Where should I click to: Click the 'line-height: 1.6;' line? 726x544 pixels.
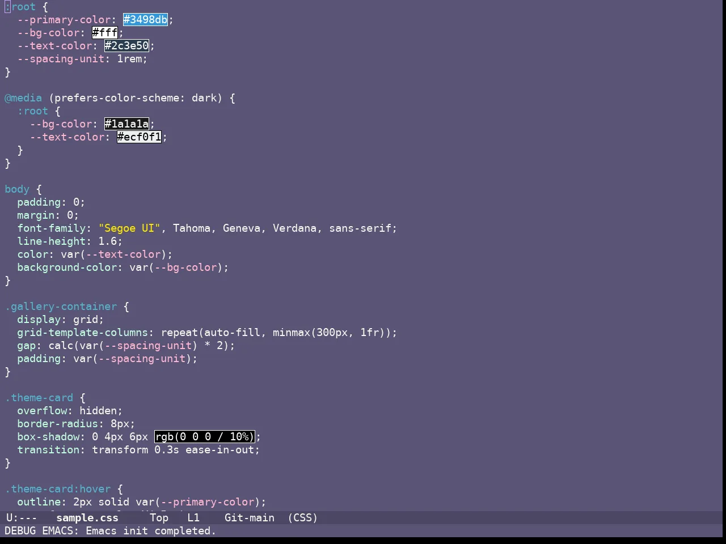(x=70, y=241)
